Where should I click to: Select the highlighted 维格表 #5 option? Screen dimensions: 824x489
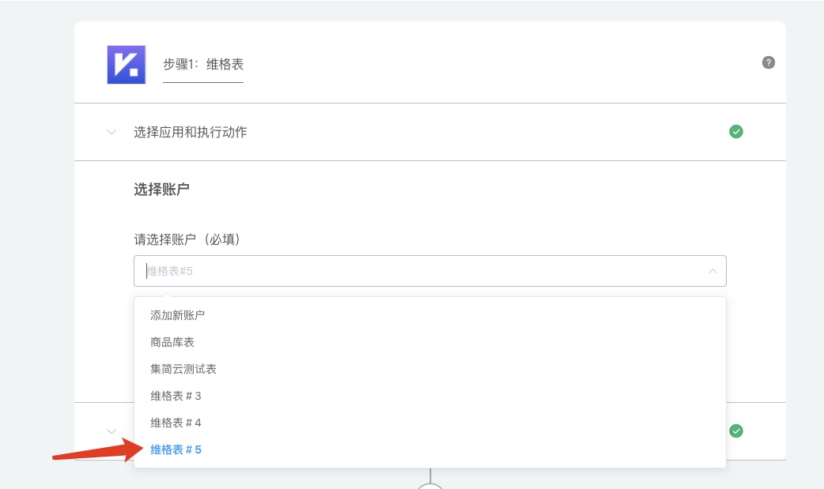tap(176, 450)
